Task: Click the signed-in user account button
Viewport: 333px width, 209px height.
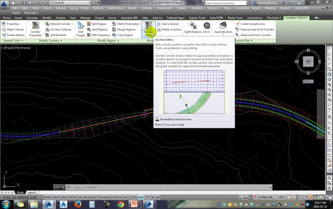Action: tap(267, 3)
